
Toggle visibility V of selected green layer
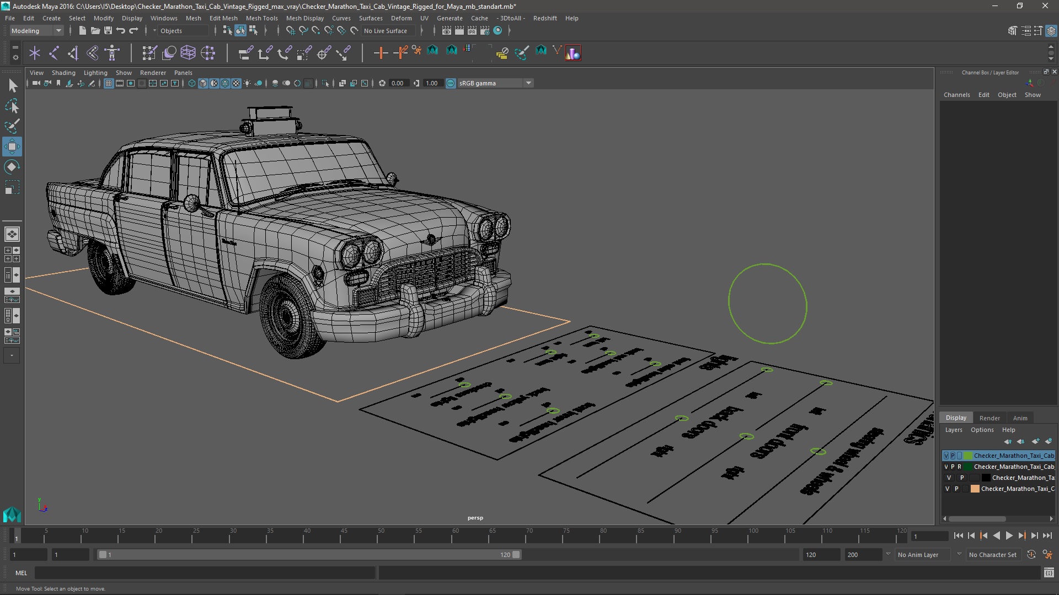pos(946,456)
